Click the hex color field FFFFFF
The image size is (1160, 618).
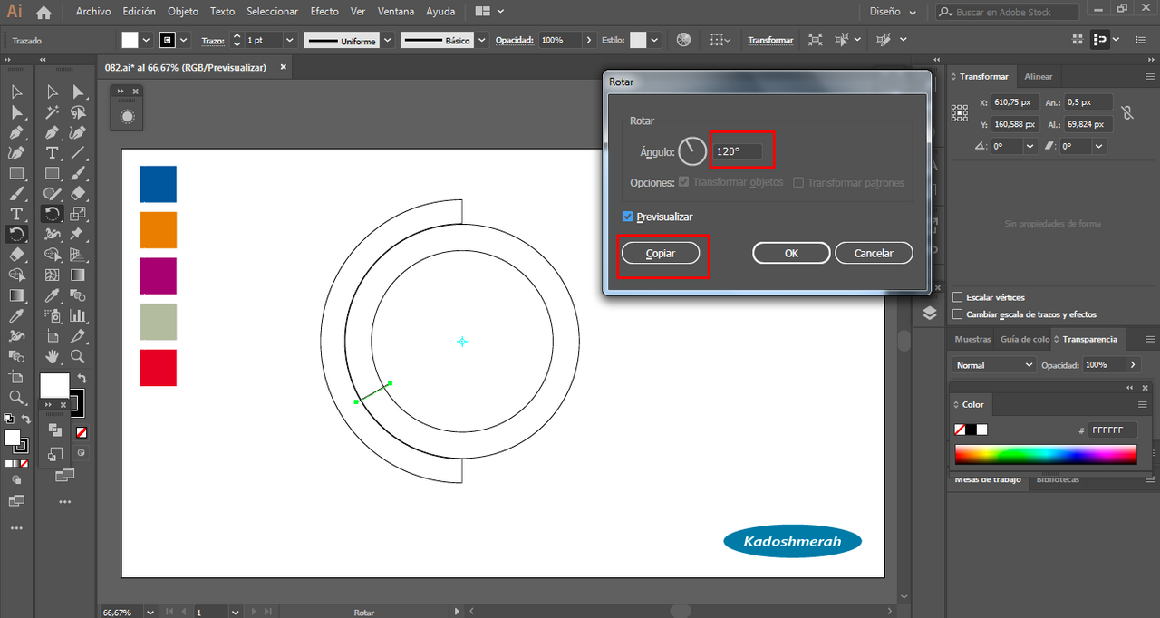(x=1113, y=430)
